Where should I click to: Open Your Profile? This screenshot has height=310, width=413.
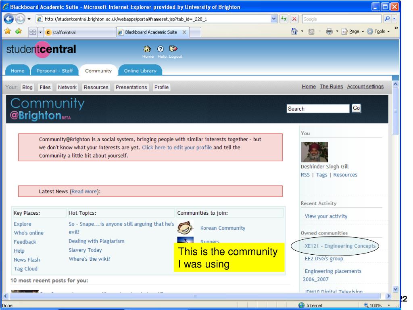tap(161, 87)
